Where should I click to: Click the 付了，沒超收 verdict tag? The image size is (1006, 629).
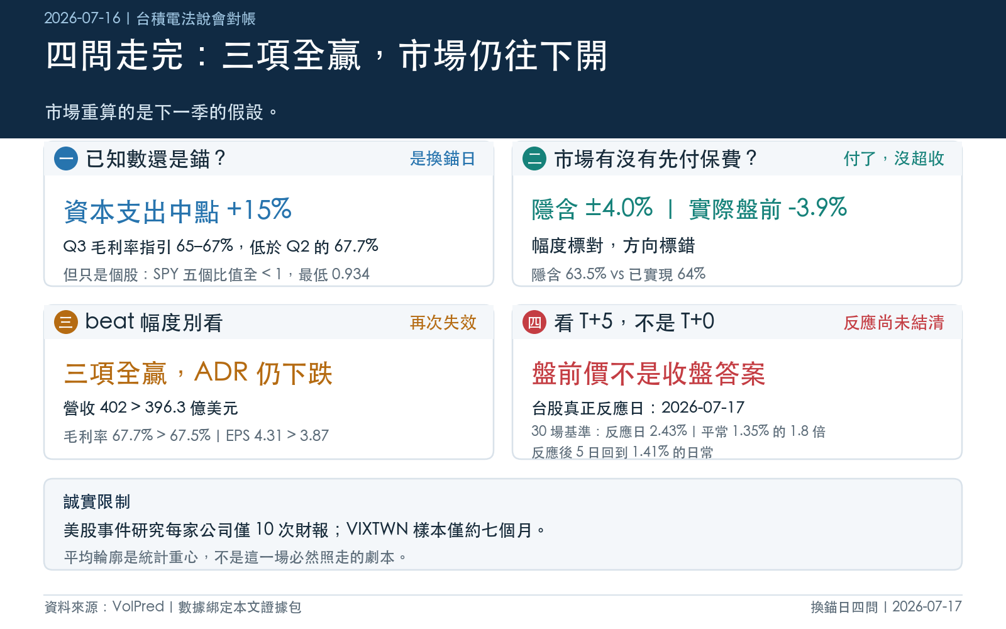894,159
